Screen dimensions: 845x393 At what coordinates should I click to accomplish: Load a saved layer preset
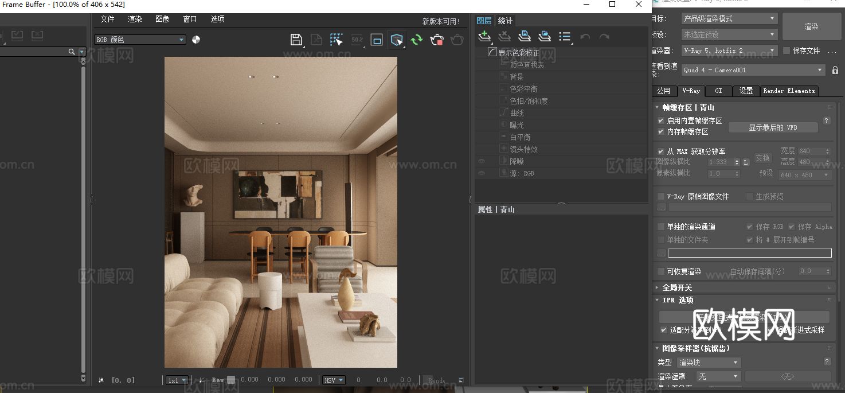(545, 37)
